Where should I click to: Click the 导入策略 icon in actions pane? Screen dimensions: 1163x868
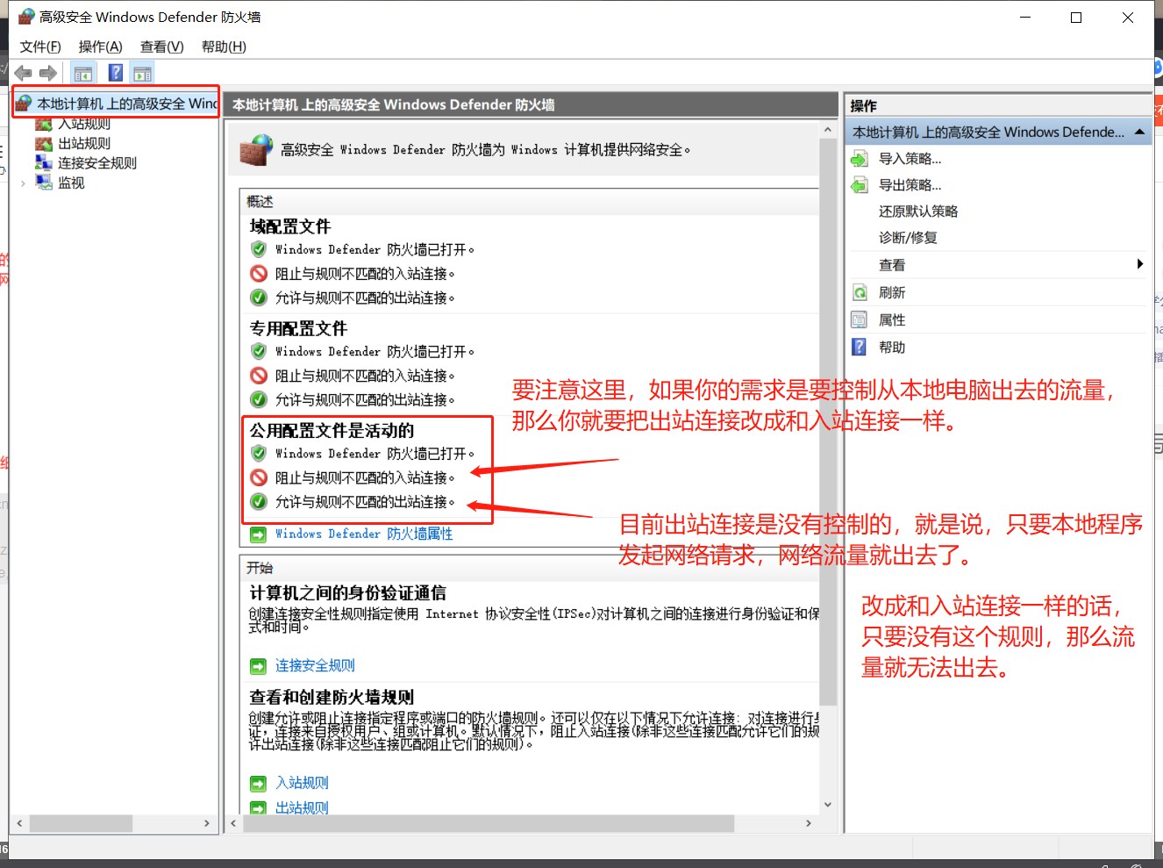860,159
